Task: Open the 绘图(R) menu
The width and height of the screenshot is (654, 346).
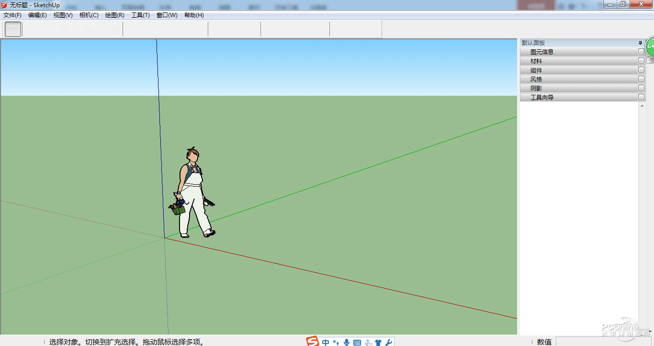Action: (x=115, y=15)
